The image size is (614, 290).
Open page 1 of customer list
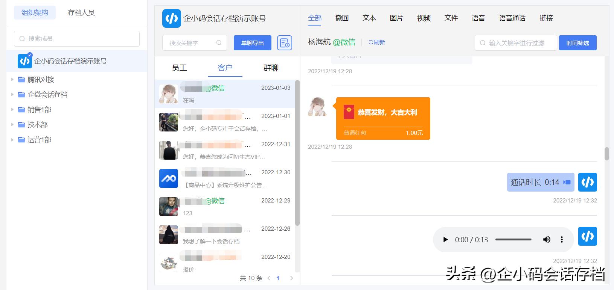pos(278,278)
